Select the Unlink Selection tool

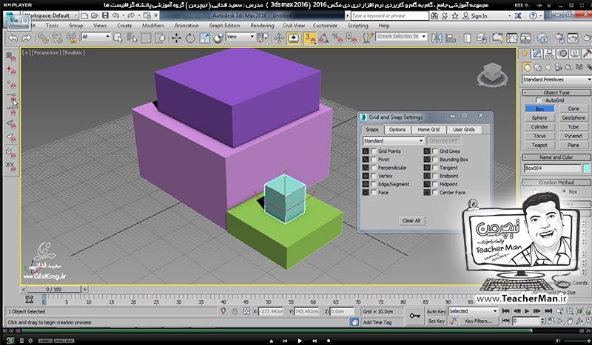57,38
